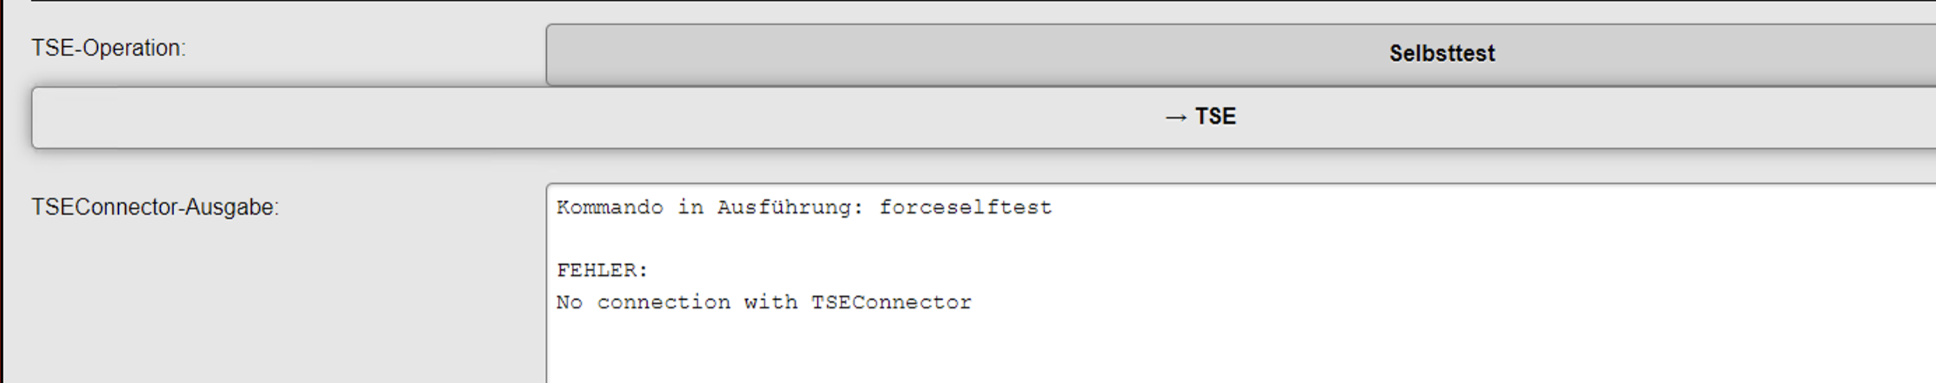Screen dimensions: 1936x383
Task: Click the "TSE" text on the wide button
Action: click(1216, 117)
